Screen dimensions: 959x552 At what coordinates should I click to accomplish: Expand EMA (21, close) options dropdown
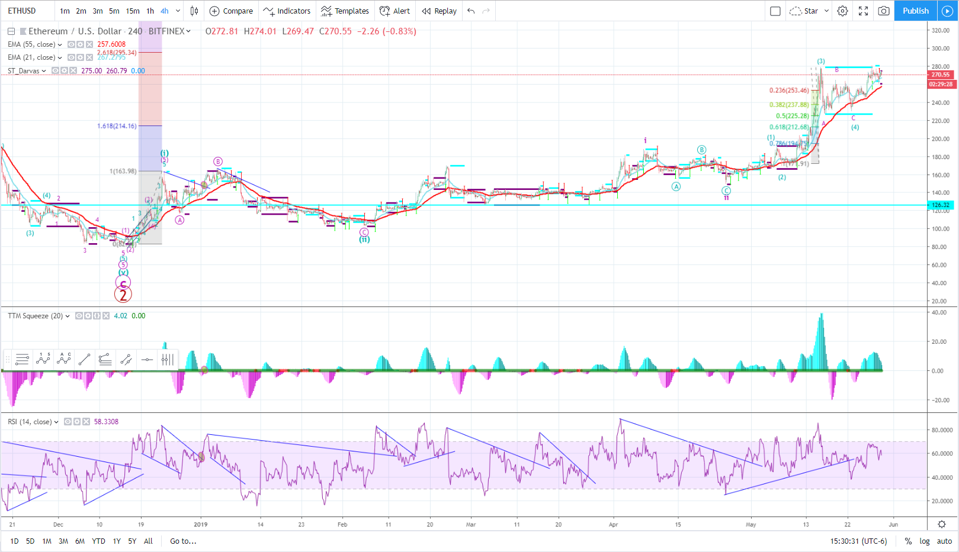pos(60,57)
